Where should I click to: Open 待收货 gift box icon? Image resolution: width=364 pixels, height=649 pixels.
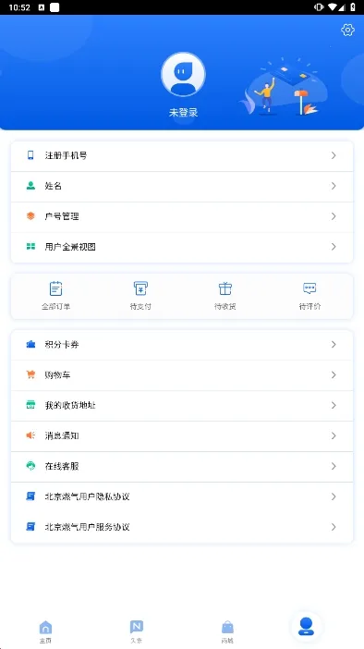coord(225,288)
